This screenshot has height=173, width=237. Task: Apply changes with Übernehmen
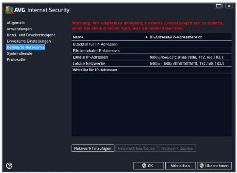214,166
